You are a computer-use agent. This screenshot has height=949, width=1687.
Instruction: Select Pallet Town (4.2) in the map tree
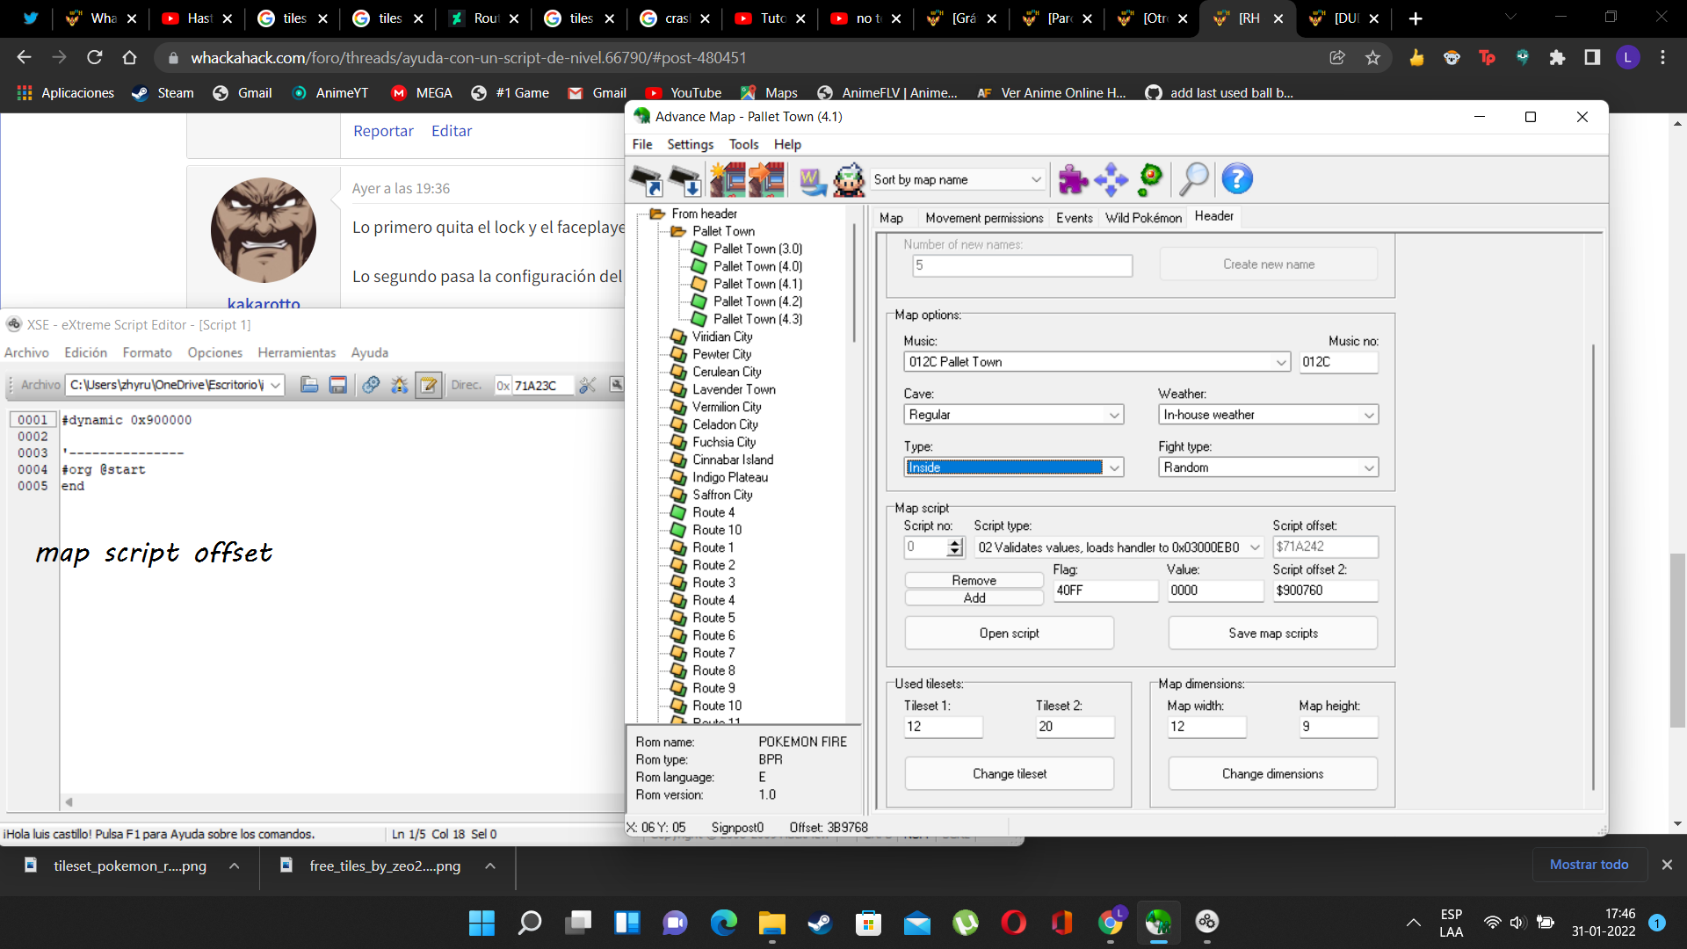pyautogui.click(x=757, y=301)
